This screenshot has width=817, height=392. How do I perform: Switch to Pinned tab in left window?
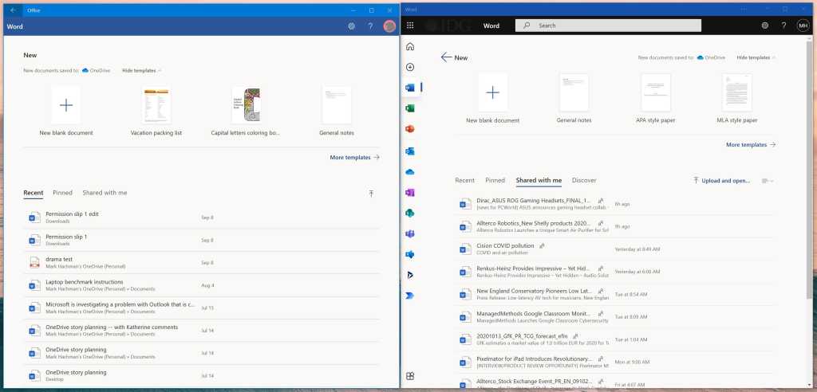(62, 193)
